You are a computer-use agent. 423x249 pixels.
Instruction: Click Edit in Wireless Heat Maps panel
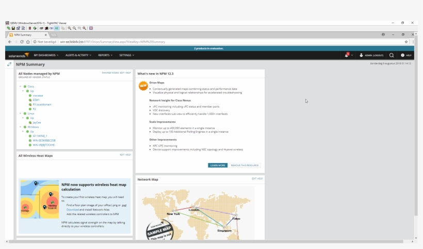122,155
